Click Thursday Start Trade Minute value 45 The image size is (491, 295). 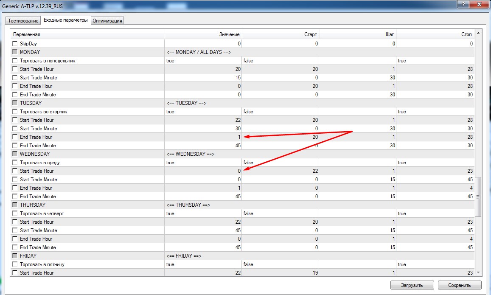(203, 230)
